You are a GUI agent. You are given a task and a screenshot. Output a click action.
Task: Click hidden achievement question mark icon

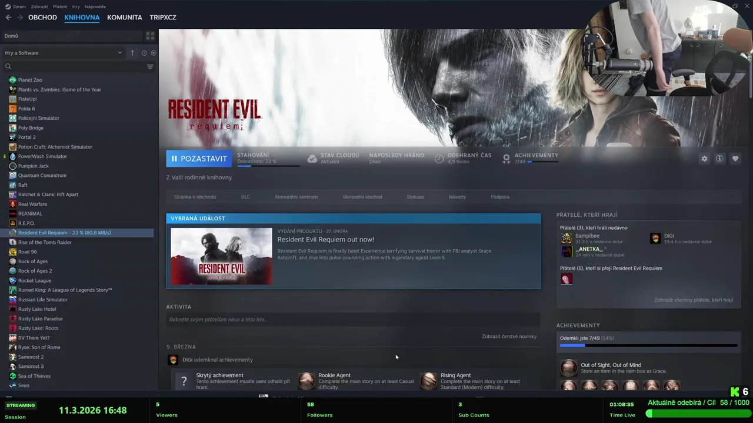tap(184, 381)
